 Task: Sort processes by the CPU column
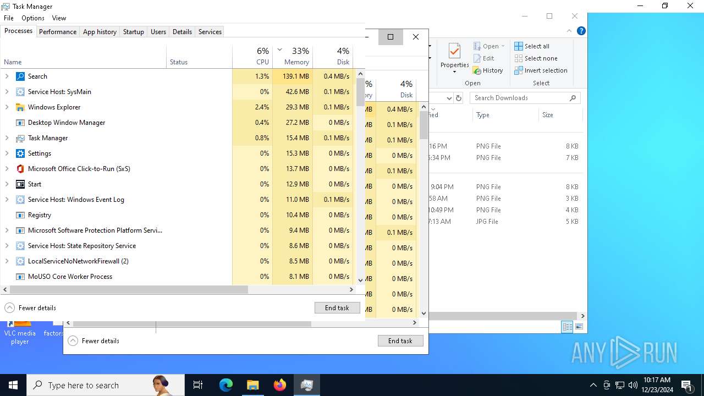click(x=252, y=56)
